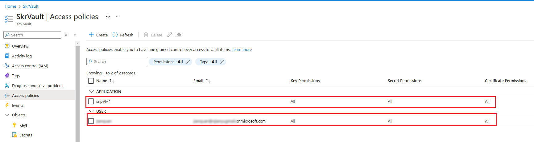This screenshot has width=534, height=142.
Task: Collapse the USER group
Action: point(91,111)
